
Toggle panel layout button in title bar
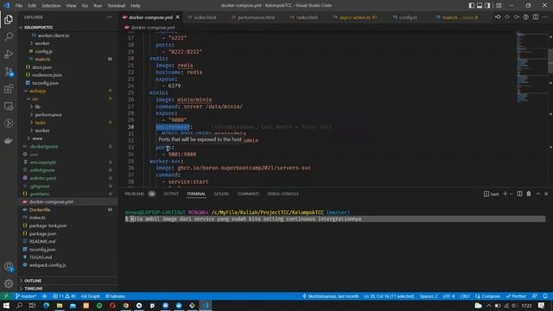click(480, 5)
